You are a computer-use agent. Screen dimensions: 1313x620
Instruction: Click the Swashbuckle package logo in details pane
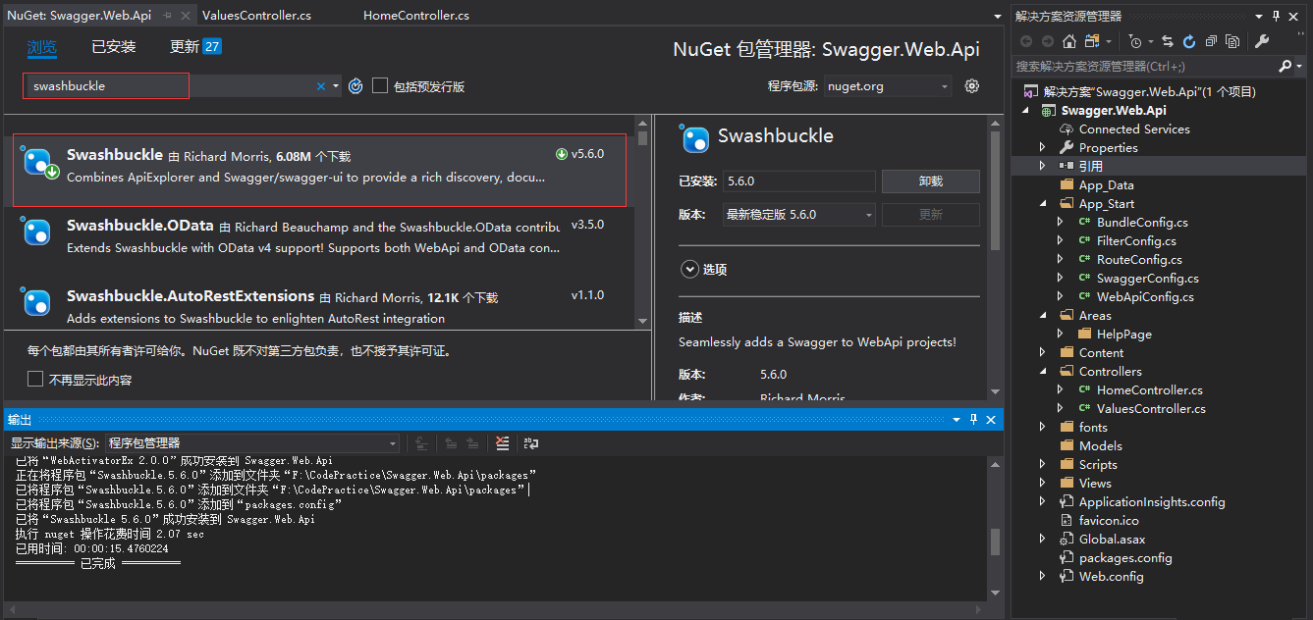(695, 139)
